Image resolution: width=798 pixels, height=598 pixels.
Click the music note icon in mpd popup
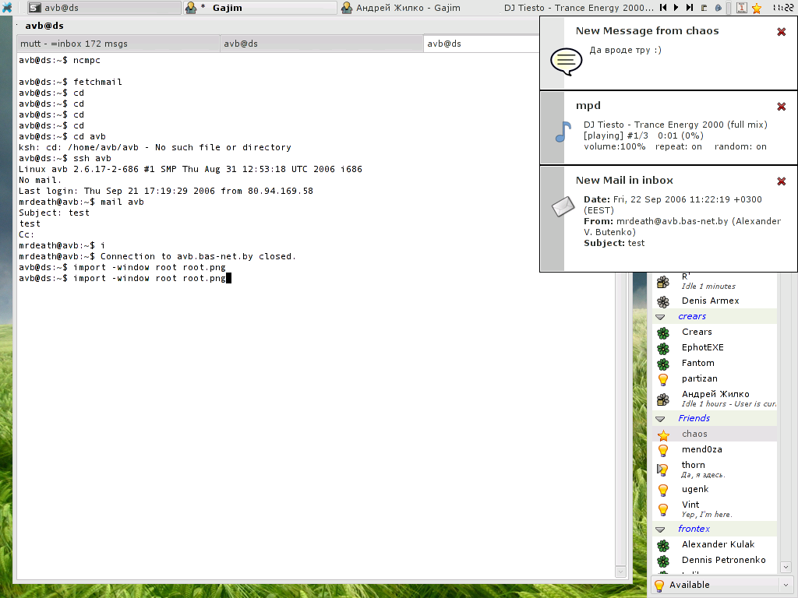(563, 131)
